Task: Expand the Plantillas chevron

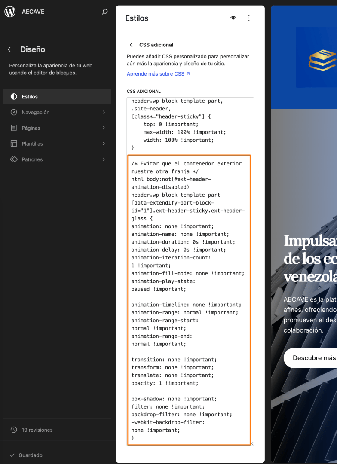Action: coord(104,143)
